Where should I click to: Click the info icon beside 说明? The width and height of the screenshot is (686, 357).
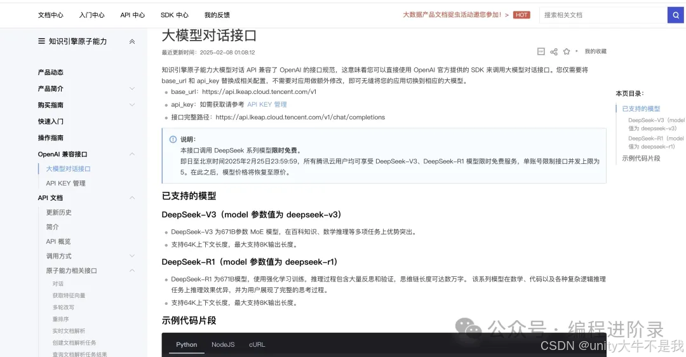pos(173,140)
